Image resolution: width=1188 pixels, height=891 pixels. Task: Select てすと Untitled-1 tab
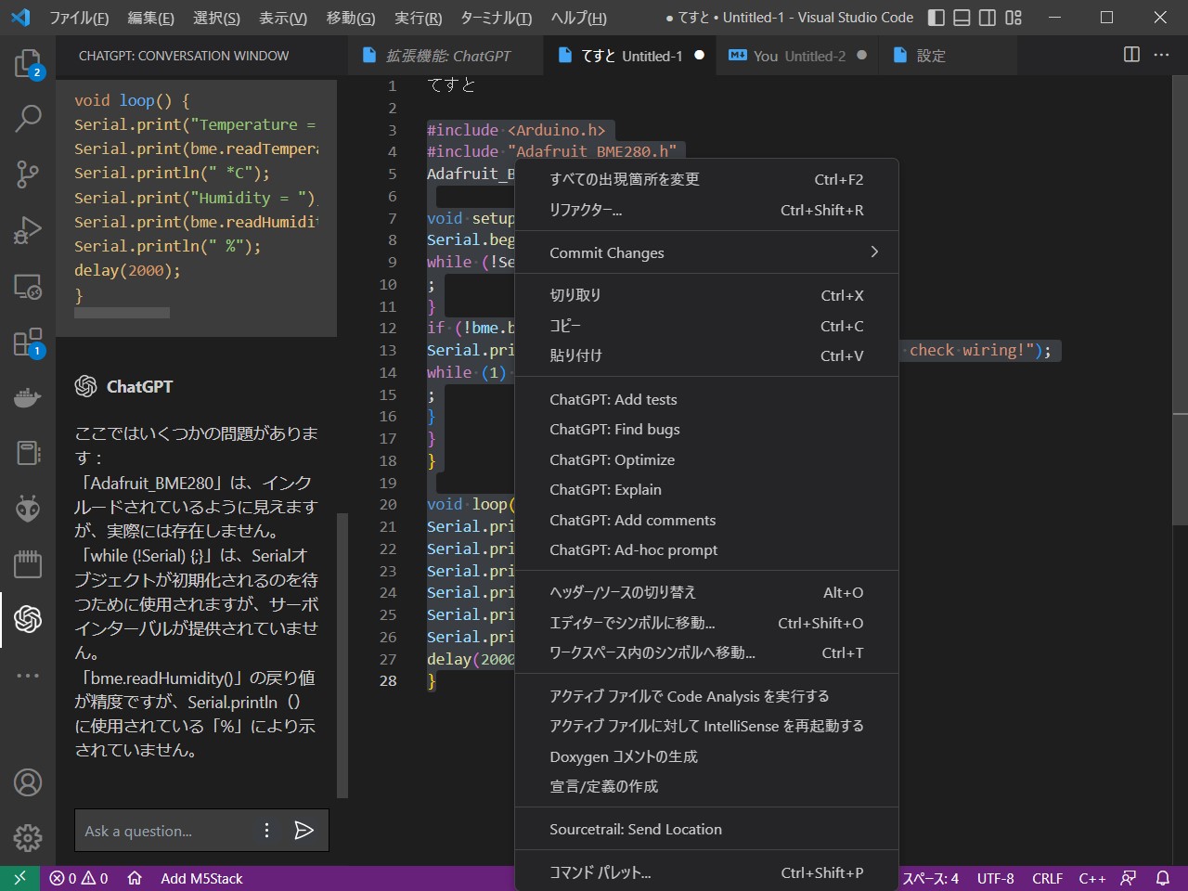pos(630,56)
